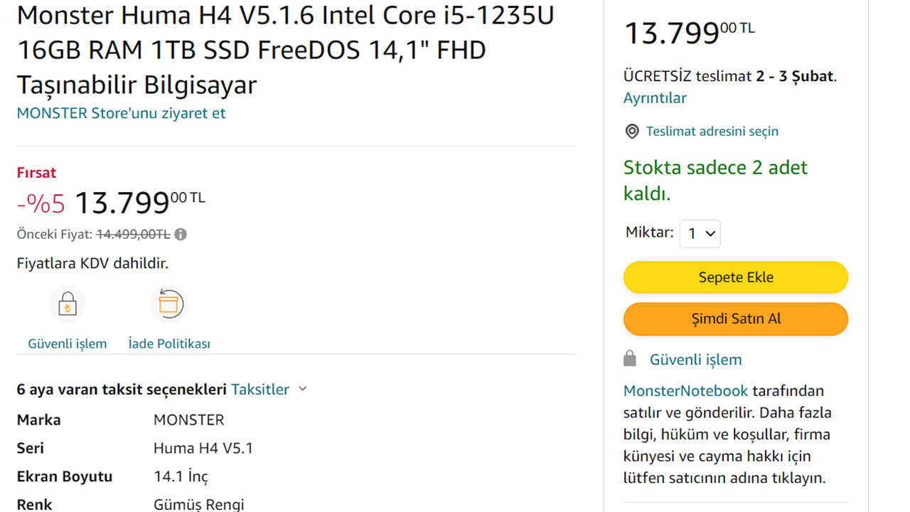The image size is (910, 512).
Task: Click the secure transaction lock icon
Action: [68, 306]
